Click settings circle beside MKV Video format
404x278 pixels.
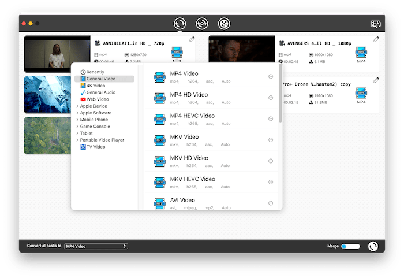271,140
